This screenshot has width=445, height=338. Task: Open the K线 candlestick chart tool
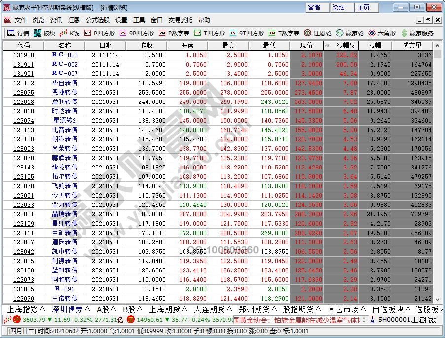click(70, 33)
